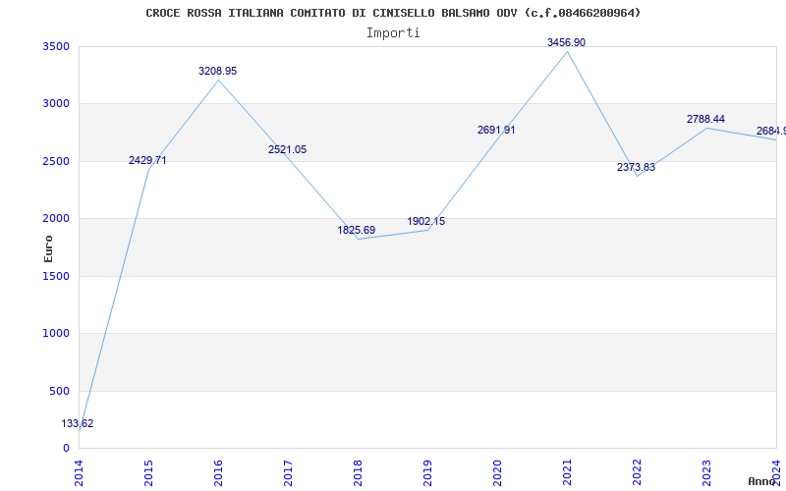Click the data label 2788.44
The image size is (786, 491).
(x=705, y=119)
